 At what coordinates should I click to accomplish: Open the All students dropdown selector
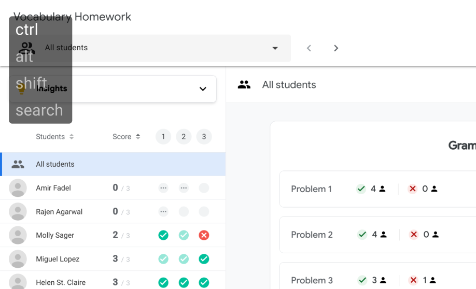(150, 48)
